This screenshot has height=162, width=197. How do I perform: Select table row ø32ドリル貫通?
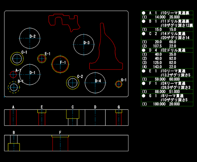pyautogui.click(x=167, y=50)
